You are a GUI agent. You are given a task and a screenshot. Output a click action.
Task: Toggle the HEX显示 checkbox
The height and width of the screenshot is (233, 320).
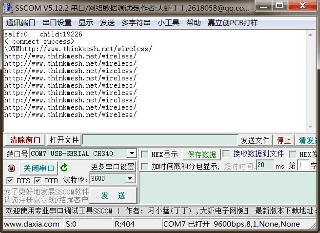(145, 154)
